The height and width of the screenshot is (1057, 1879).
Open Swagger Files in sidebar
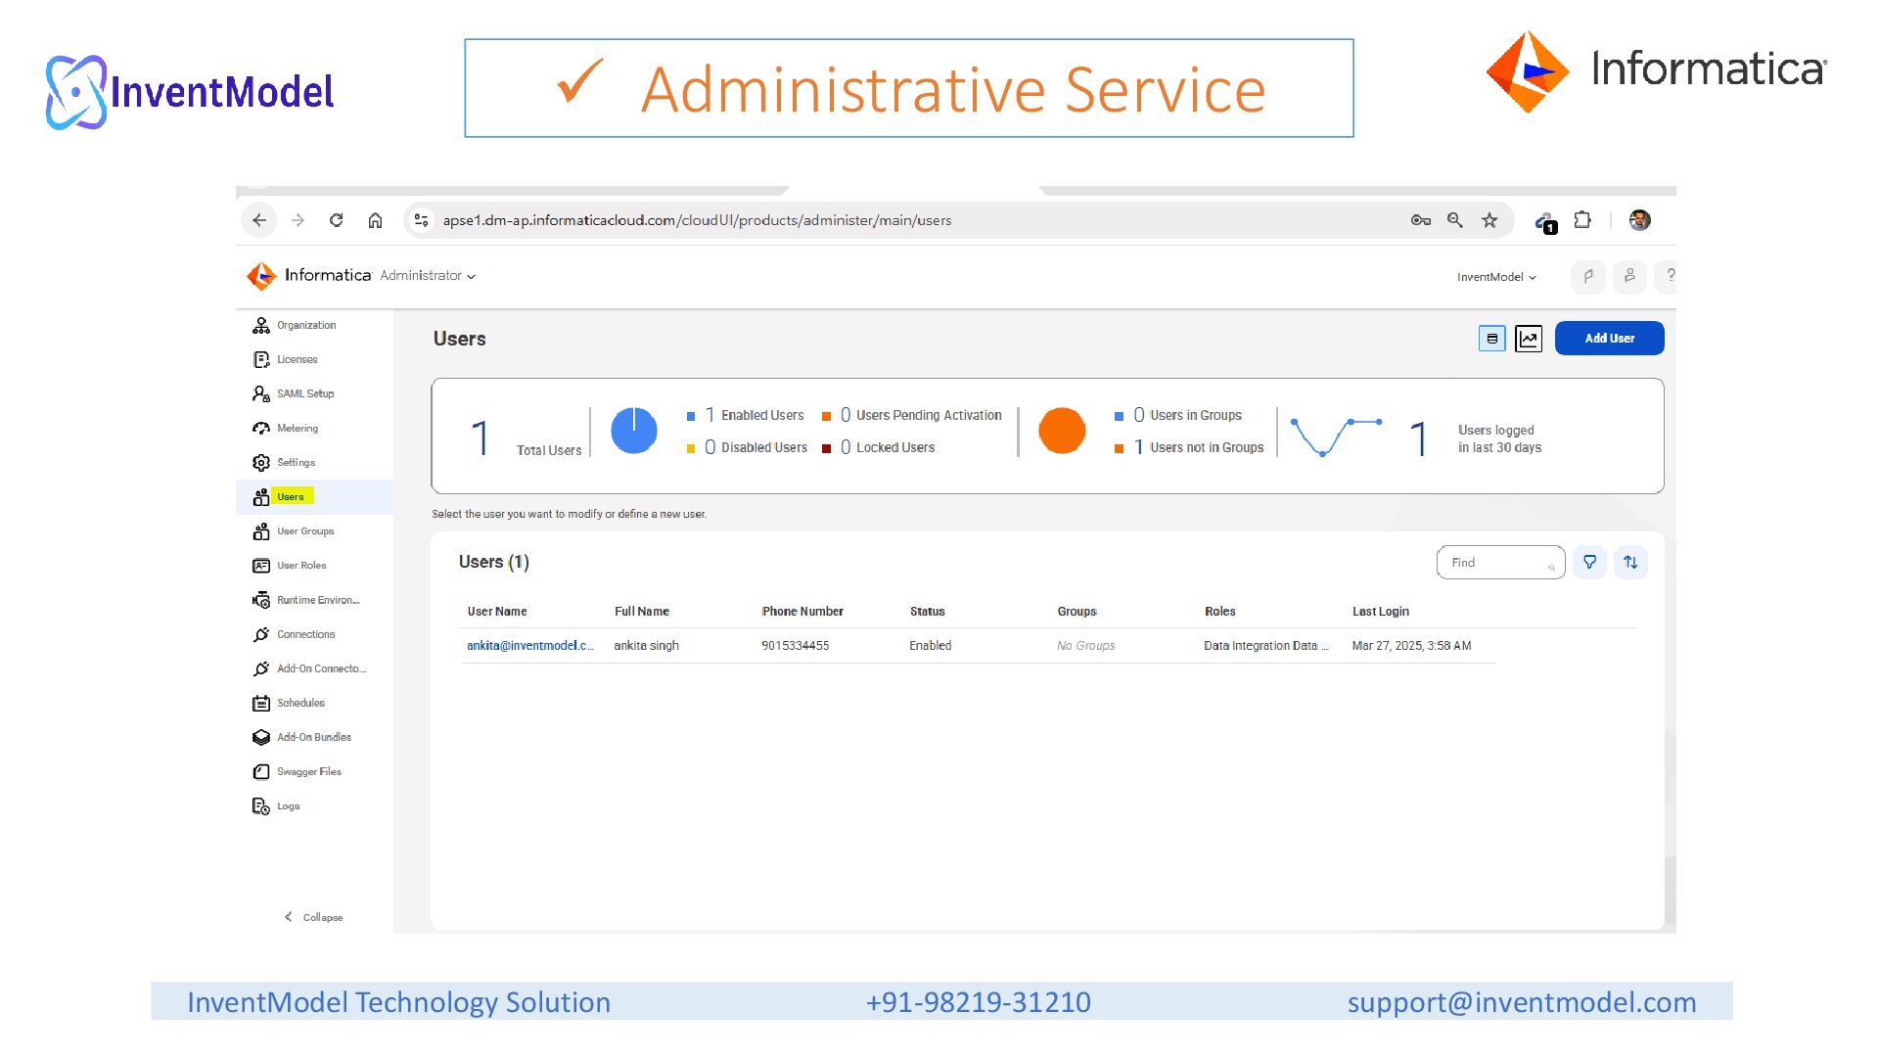pyautogui.click(x=314, y=771)
